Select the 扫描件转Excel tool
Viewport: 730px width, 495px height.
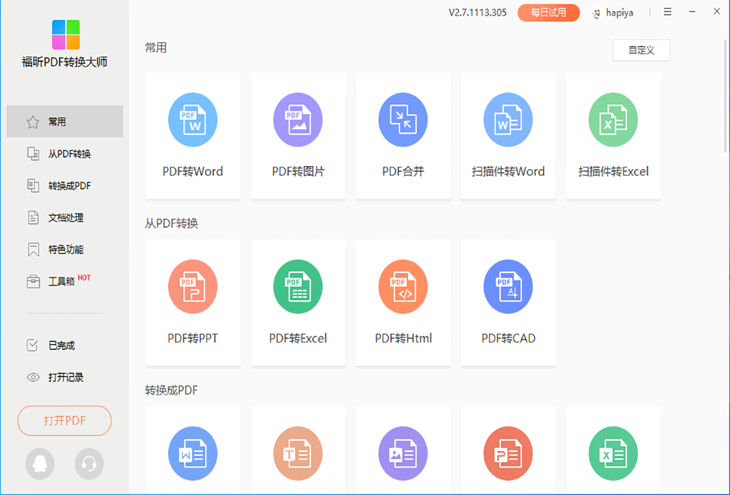[x=613, y=136]
